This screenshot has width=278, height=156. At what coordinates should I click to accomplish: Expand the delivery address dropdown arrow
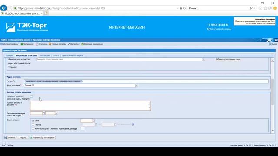(x=136, y=85)
